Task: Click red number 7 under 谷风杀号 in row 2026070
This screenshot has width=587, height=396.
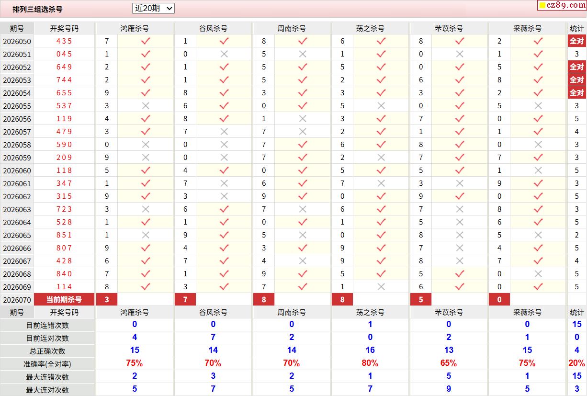Action: pyautogui.click(x=185, y=300)
